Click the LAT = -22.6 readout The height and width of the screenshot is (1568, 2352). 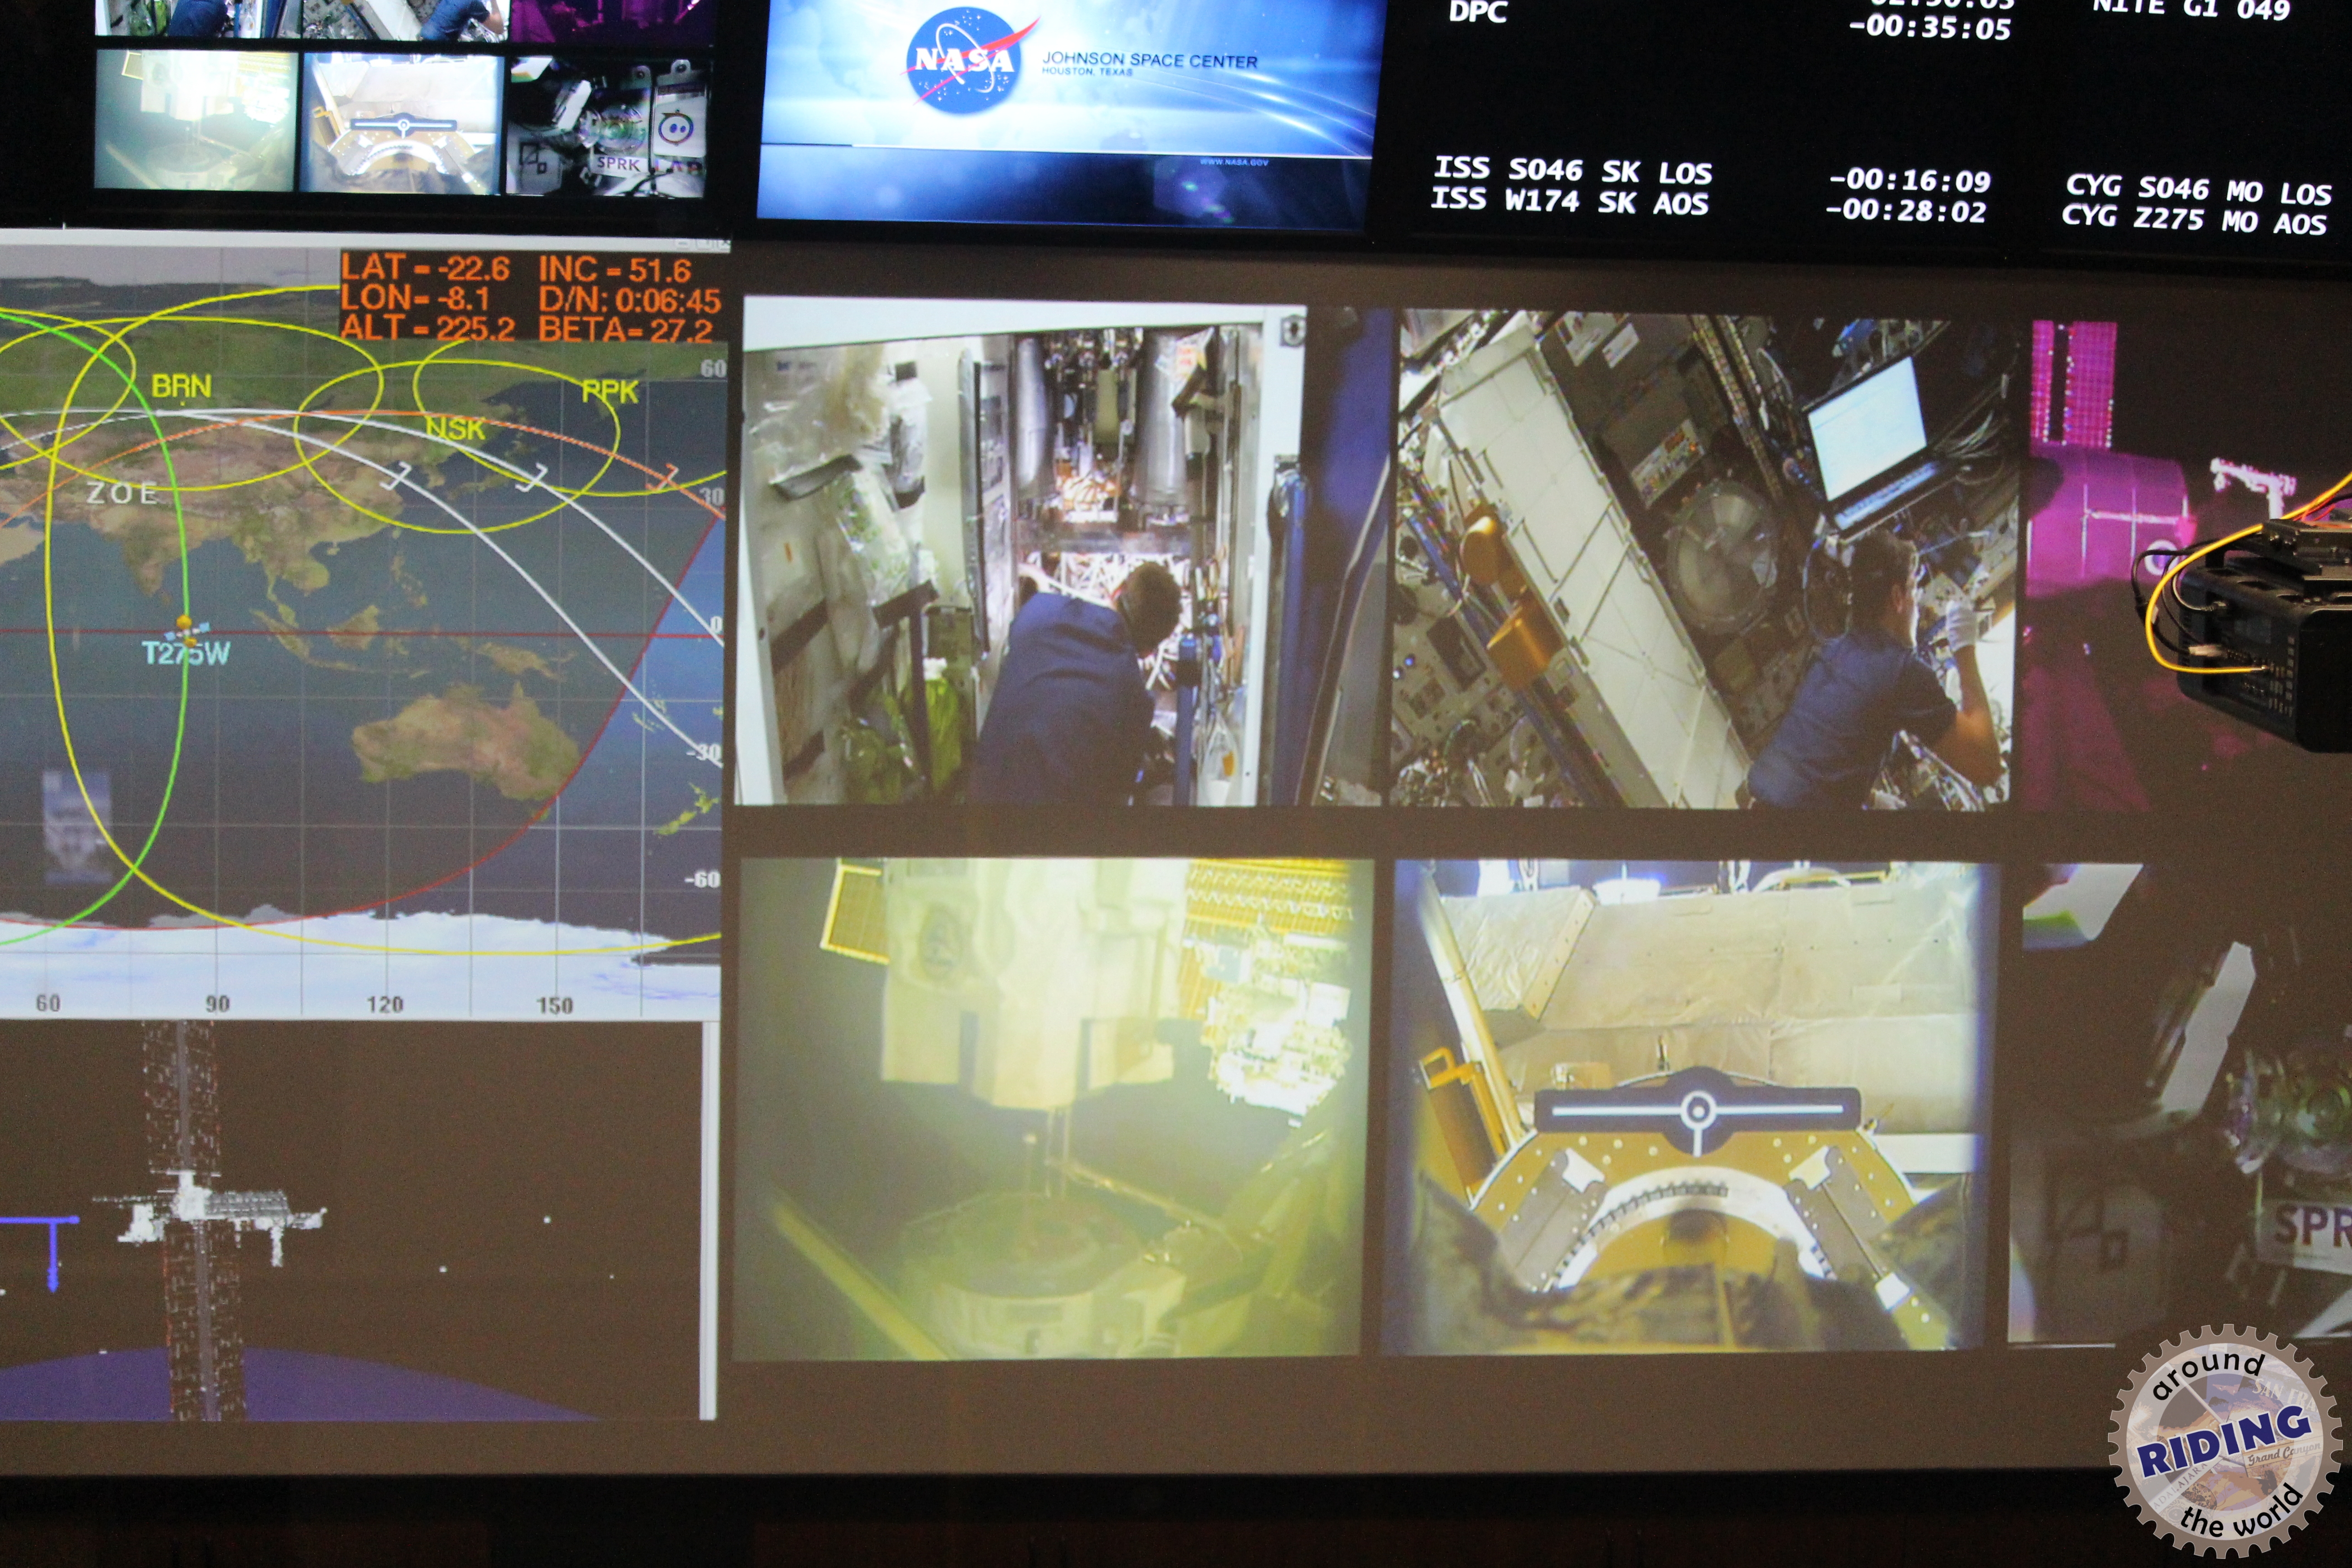click(x=425, y=268)
